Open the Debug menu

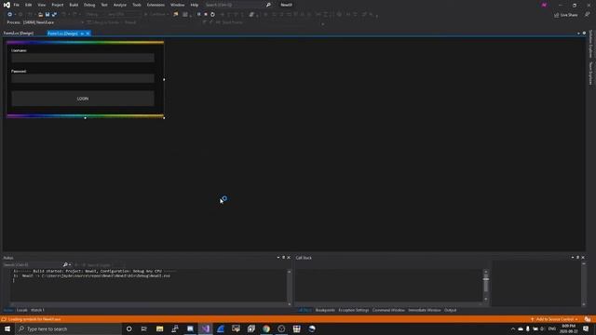tap(89, 5)
